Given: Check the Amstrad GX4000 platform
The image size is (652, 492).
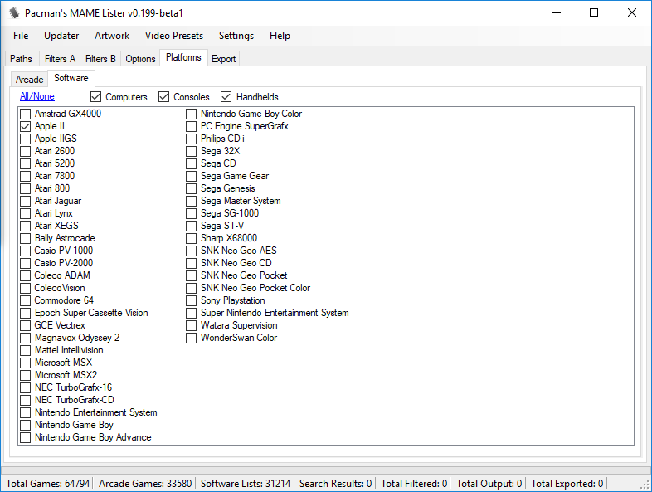Looking at the screenshot, I should click(x=26, y=114).
